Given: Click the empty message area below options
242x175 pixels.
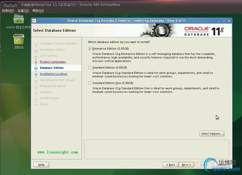Looking at the screenshot, I should [157, 149].
